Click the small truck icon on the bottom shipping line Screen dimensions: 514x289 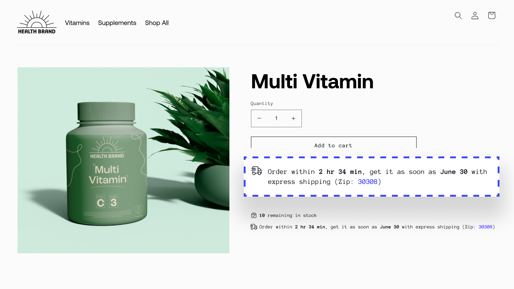coord(254,227)
